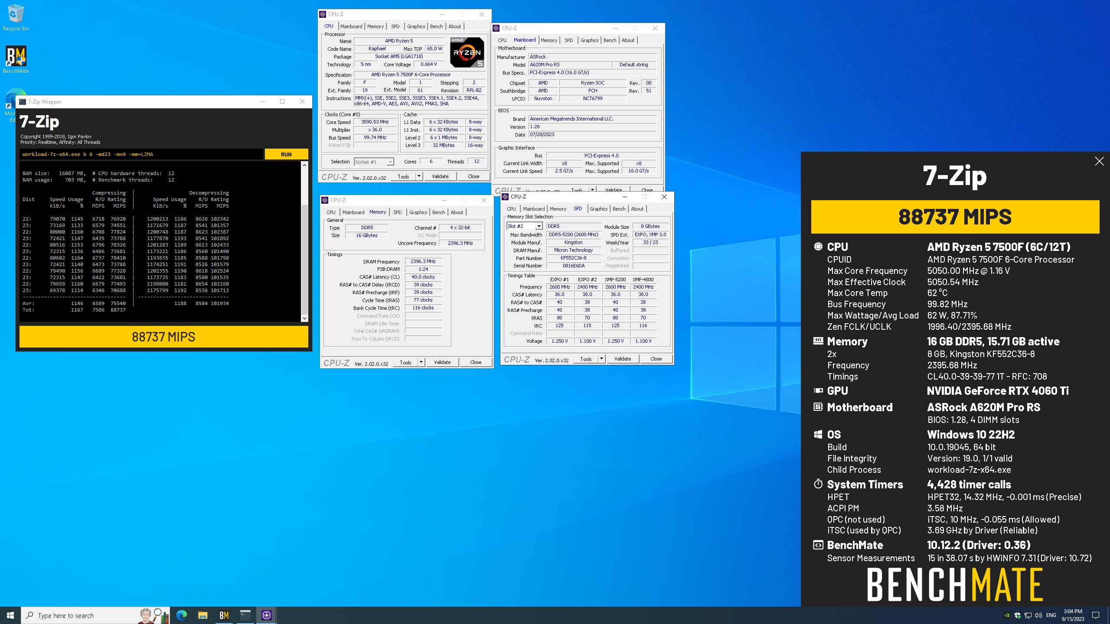This screenshot has width=1110, height=624.
Task: Click Close in CPU-Z CPU window
Action: coord(473,176)
